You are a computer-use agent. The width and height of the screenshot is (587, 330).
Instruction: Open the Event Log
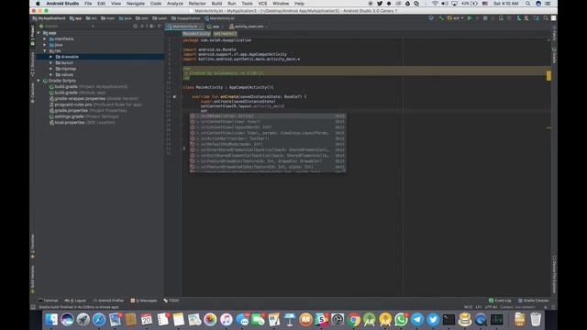[x=500, y=301]
